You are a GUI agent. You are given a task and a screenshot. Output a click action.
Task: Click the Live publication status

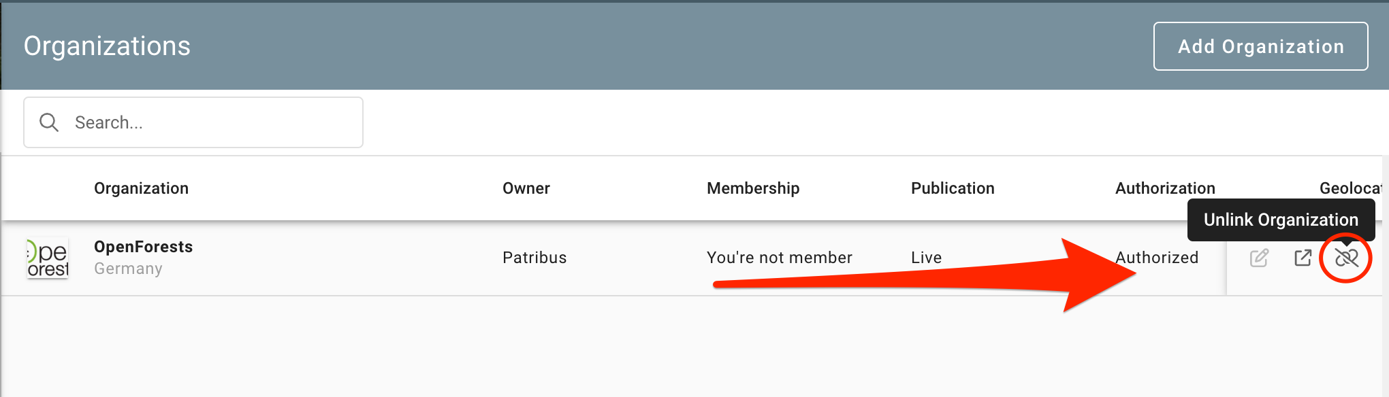[x=926, y=258]
